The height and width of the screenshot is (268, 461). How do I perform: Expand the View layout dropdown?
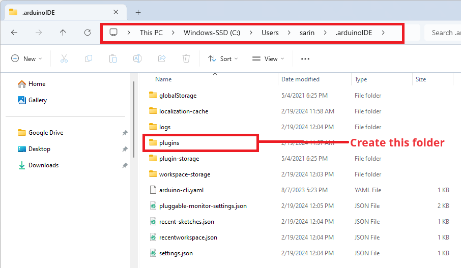[268, 58]
